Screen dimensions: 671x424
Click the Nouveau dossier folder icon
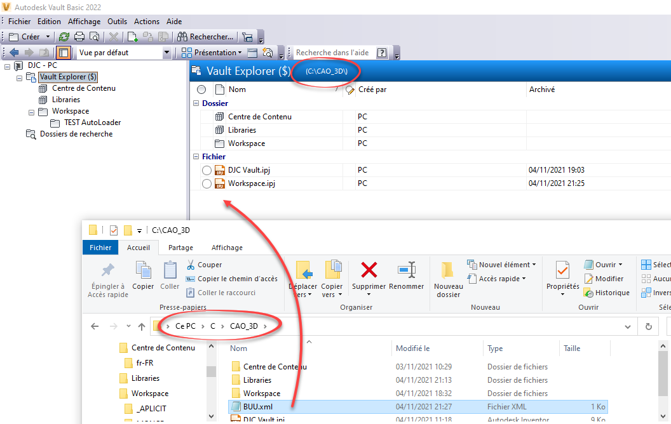coord(448,272)
